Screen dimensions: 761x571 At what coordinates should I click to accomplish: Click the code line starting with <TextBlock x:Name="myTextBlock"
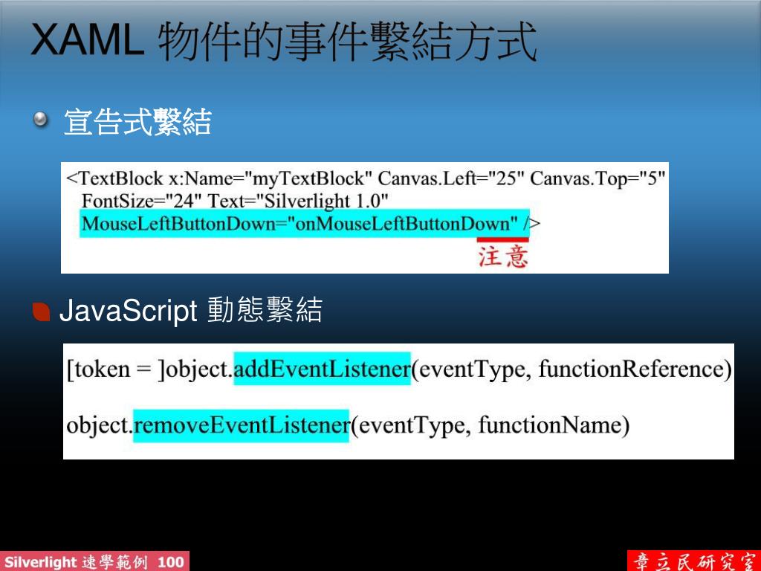click(x=365, y=178)
